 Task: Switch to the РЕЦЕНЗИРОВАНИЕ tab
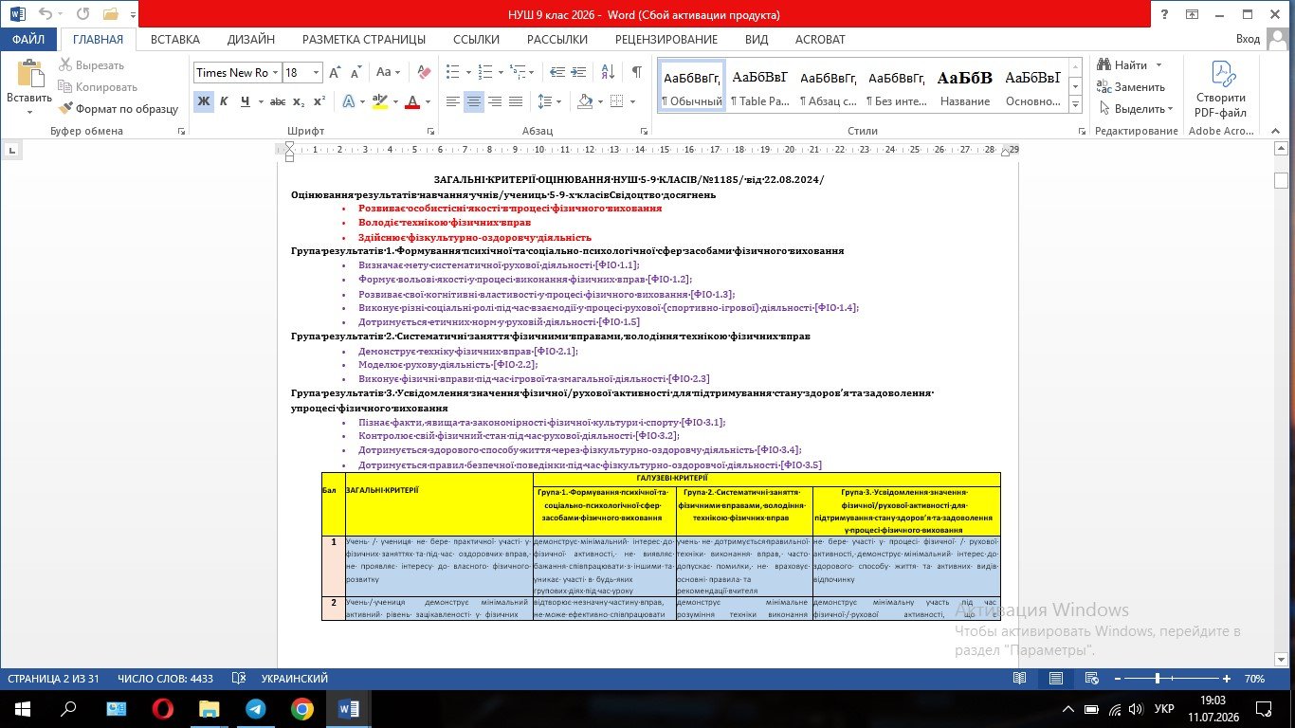(666, 39)
